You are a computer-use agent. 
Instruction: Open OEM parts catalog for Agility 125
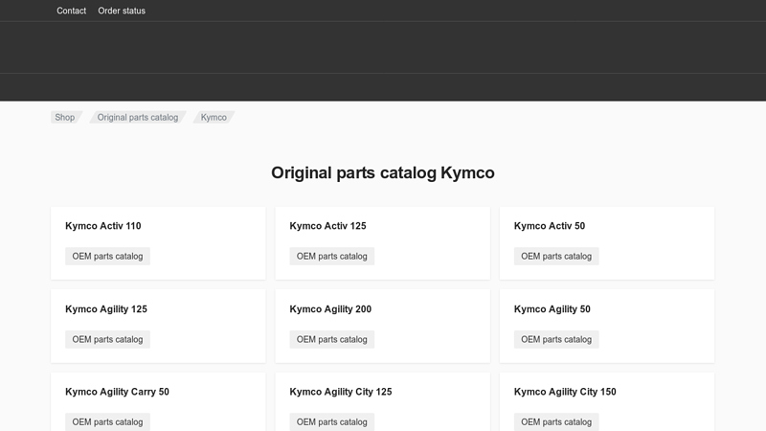[x=107, y=339]
